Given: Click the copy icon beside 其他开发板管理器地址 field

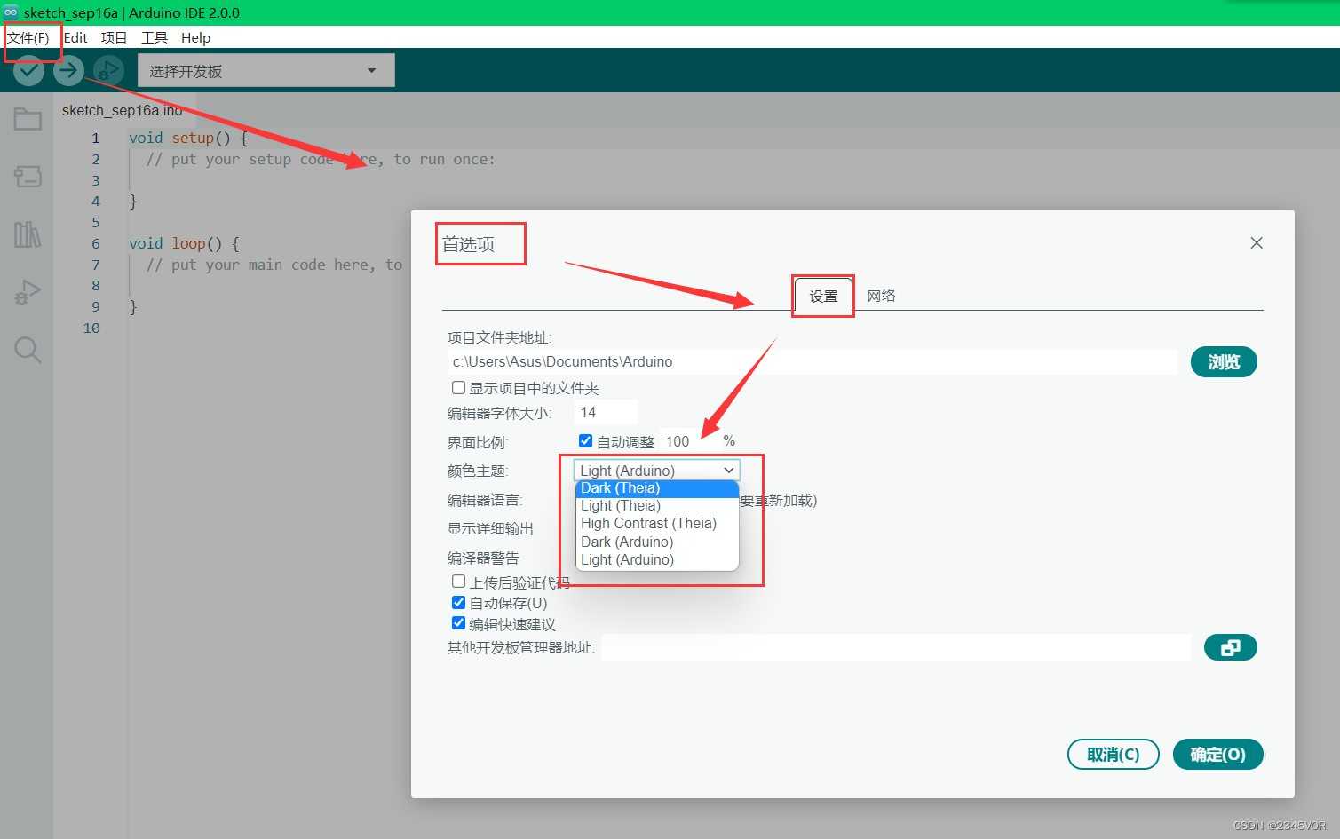Looking at the screenshot, I should pos(1230,647).
